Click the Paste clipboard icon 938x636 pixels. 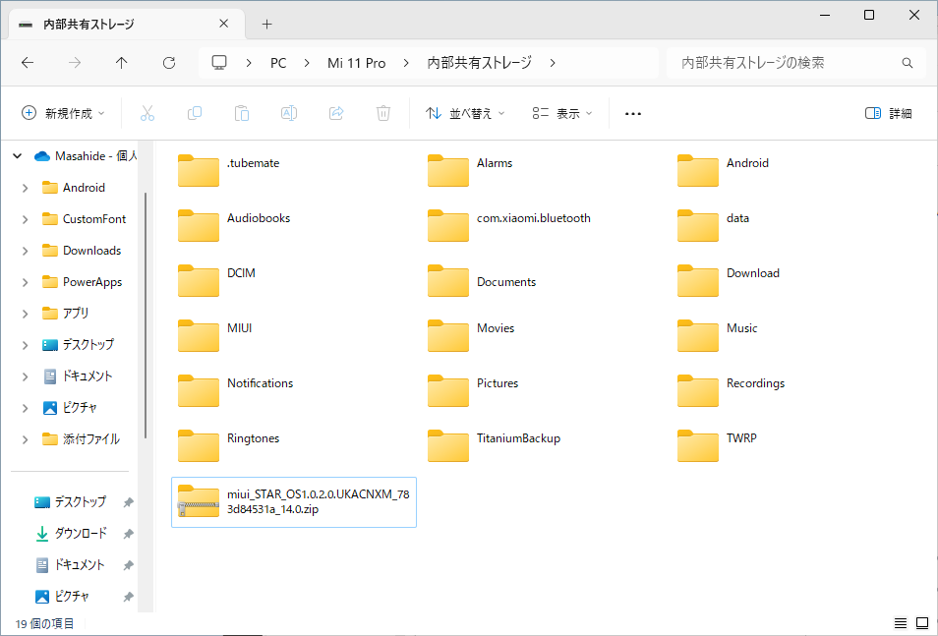click(242, 113)
